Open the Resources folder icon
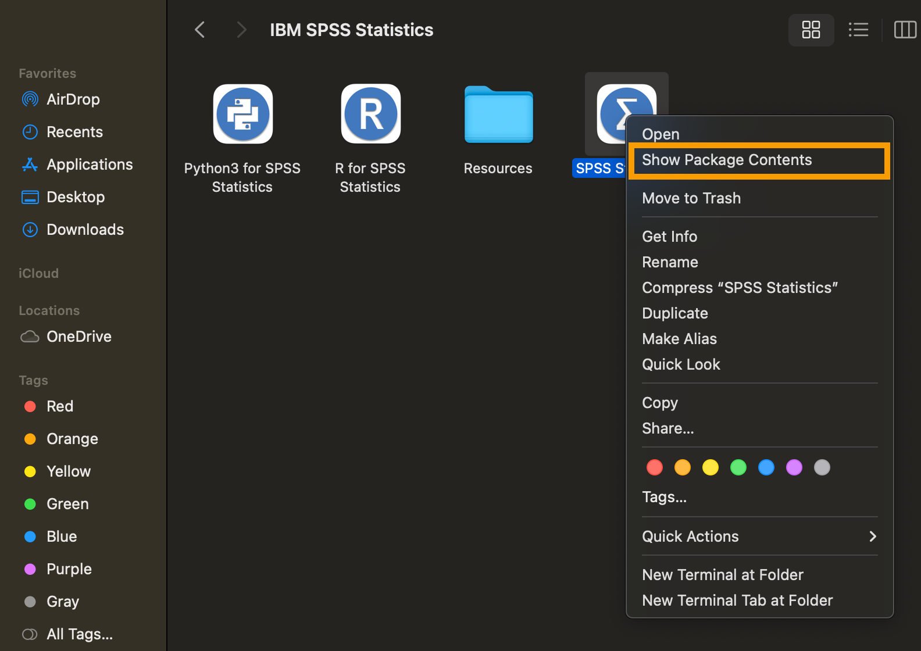Viewport: 921px width, 651px height. tap(498, 115)
